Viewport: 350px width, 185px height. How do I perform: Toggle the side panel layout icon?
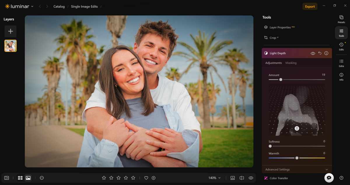pos(6,178)
